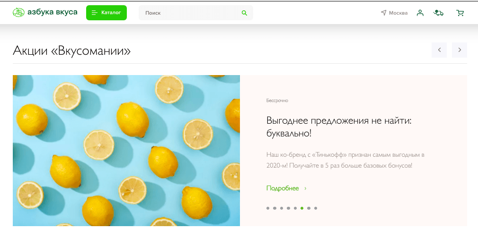Click the green search magnifier icon
The width and height of the screenshot is (478, 237).
tap(244, 13)
